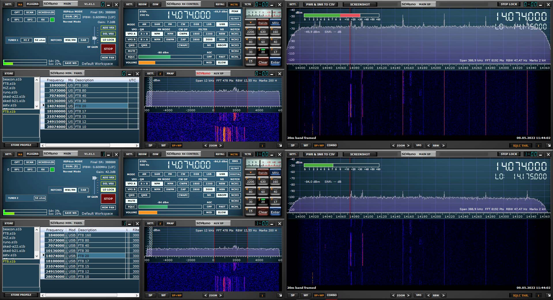Adjust the RF GAIN slider in instance 0
Viewport: 553px width, 300px height.
click(94, 38)
